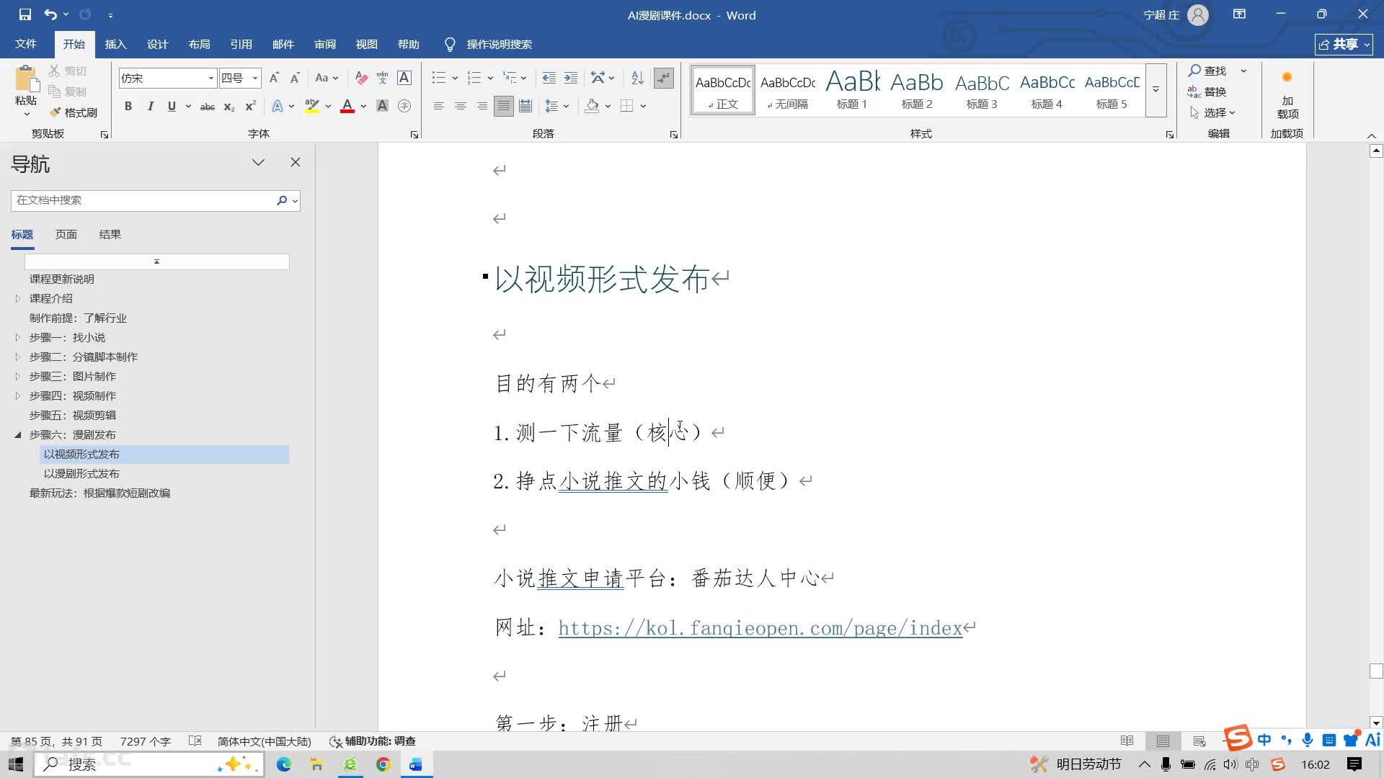Screen dimensions: 1384x778
Task: Click vertical scrollbar down arrow
Action: pyautogui.click(x=1376, y=723)
